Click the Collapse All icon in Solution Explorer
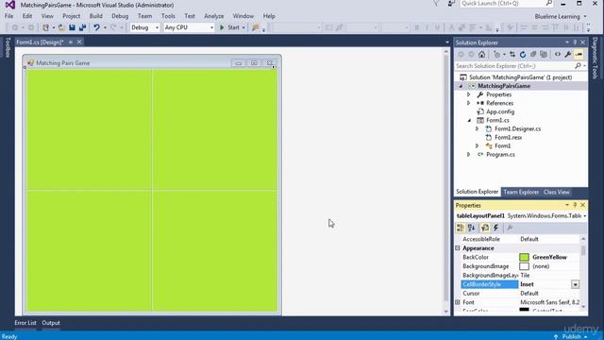604x340 pixels. (x=533, y=55)
